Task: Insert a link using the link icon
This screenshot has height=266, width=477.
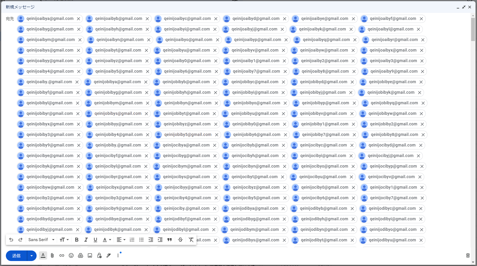Action: point(62,255)
